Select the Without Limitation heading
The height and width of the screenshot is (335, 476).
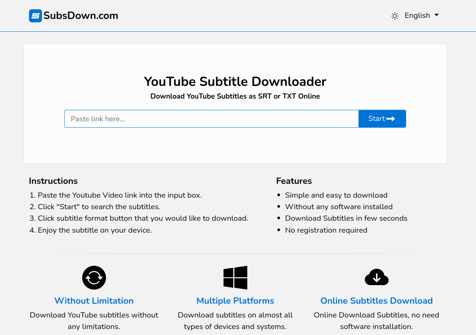click(94, 301)
